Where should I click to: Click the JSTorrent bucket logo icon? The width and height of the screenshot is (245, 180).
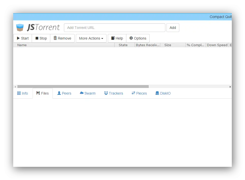point(20,27)
